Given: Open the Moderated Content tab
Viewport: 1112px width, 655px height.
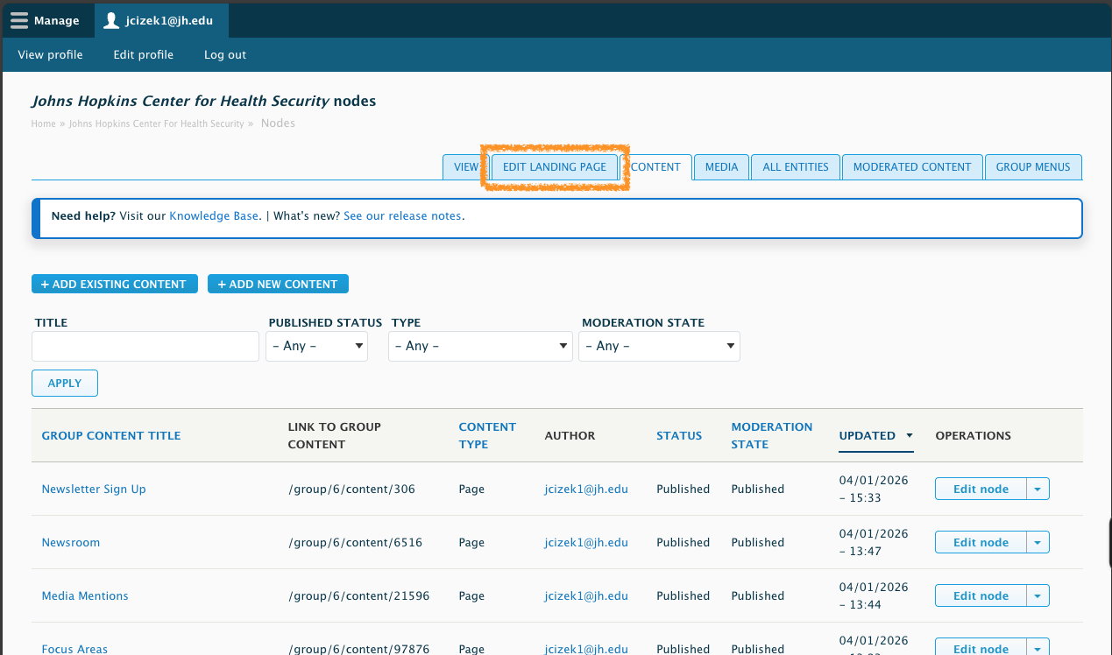Looking at the screenshot, I should pyautogui.click(x=912, y=166).
